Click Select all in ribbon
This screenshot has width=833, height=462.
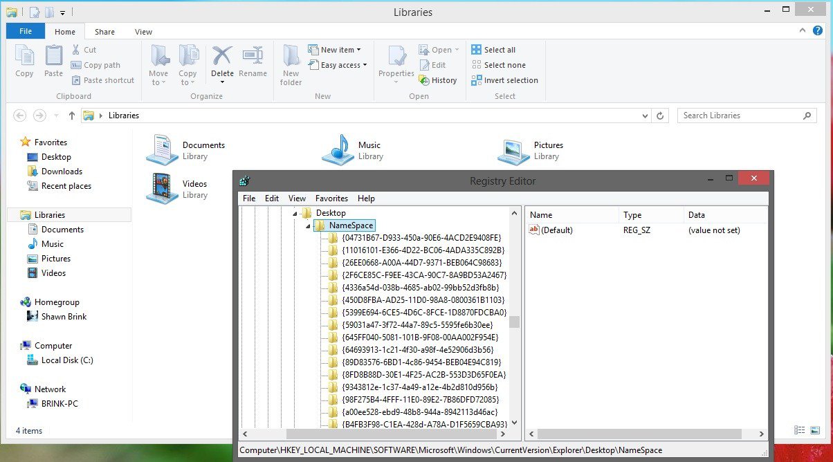point(493,50)
